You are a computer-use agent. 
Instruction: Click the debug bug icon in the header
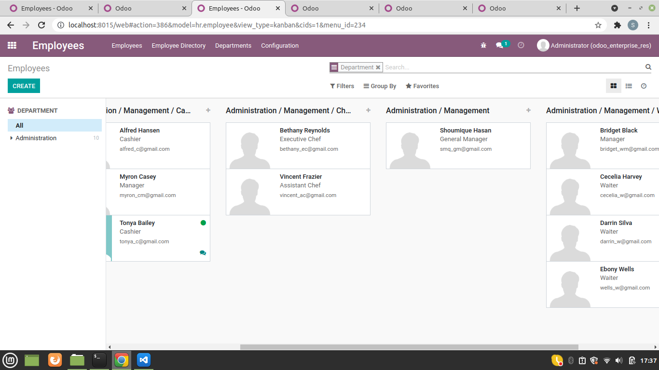tap(483, 45)
